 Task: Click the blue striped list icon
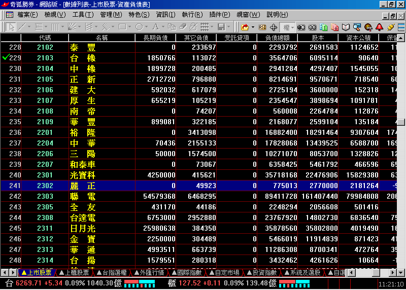(x=401, y=27)
